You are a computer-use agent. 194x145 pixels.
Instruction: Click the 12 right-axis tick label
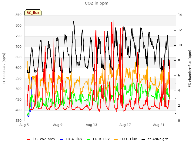tap(180, 30)
